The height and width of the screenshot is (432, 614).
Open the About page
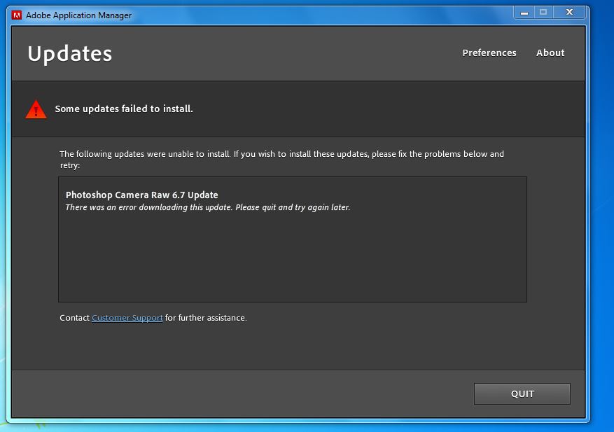pyautogui.click(x=550, y=53)
